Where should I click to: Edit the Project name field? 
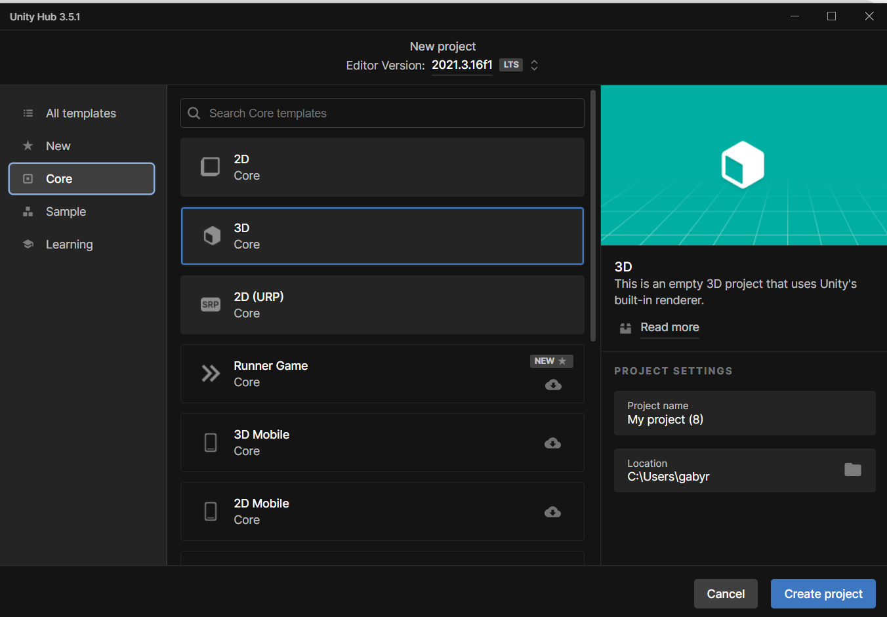(745, 413)
